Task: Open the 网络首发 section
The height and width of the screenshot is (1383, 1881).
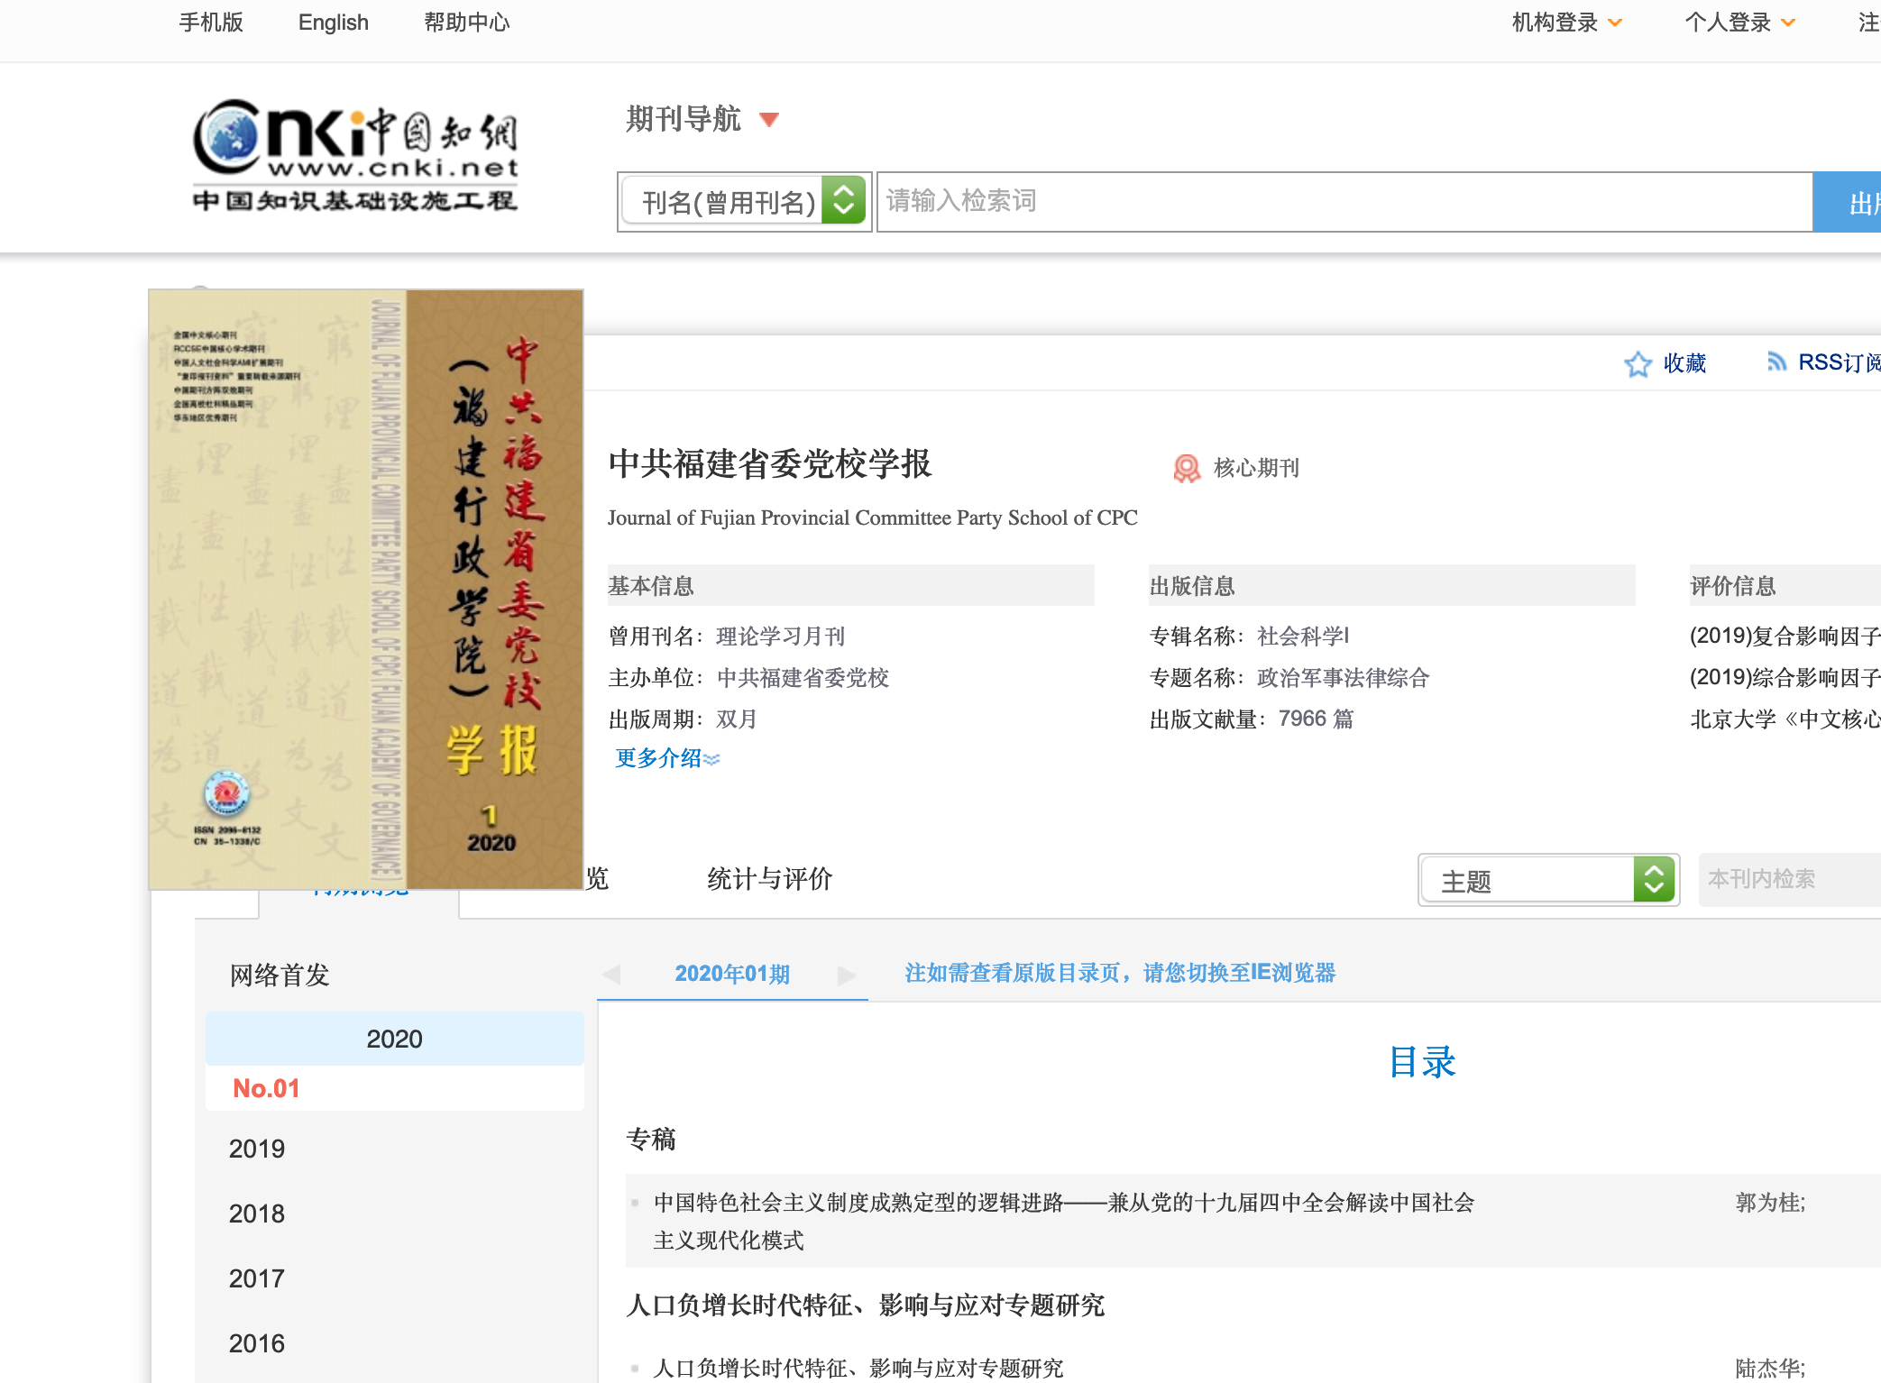Action: [x=280, y=975]
